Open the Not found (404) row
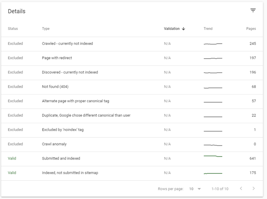 coord(55,87)
